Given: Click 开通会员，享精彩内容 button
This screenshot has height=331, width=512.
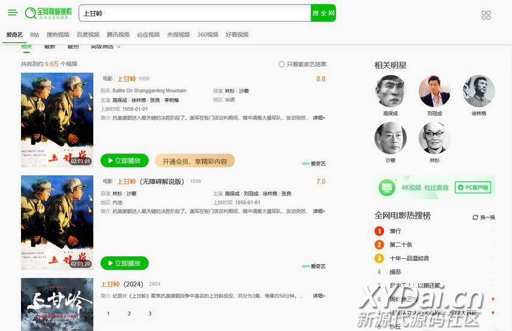Looking at the screenshot, I should pos(195,161).
